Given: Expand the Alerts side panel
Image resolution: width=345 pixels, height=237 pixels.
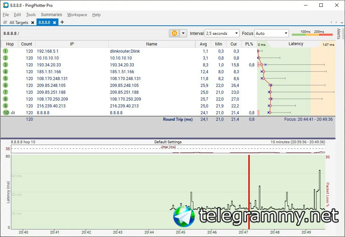Looking at the screenshot, I should (339, 34).
